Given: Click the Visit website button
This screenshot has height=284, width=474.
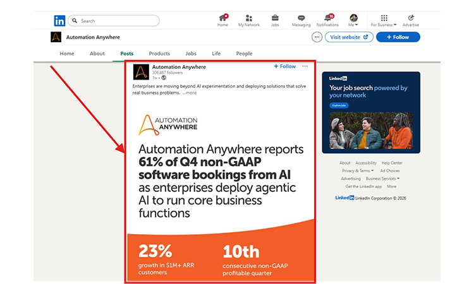Looking at the screenshot, I should (x=349, y=37).
